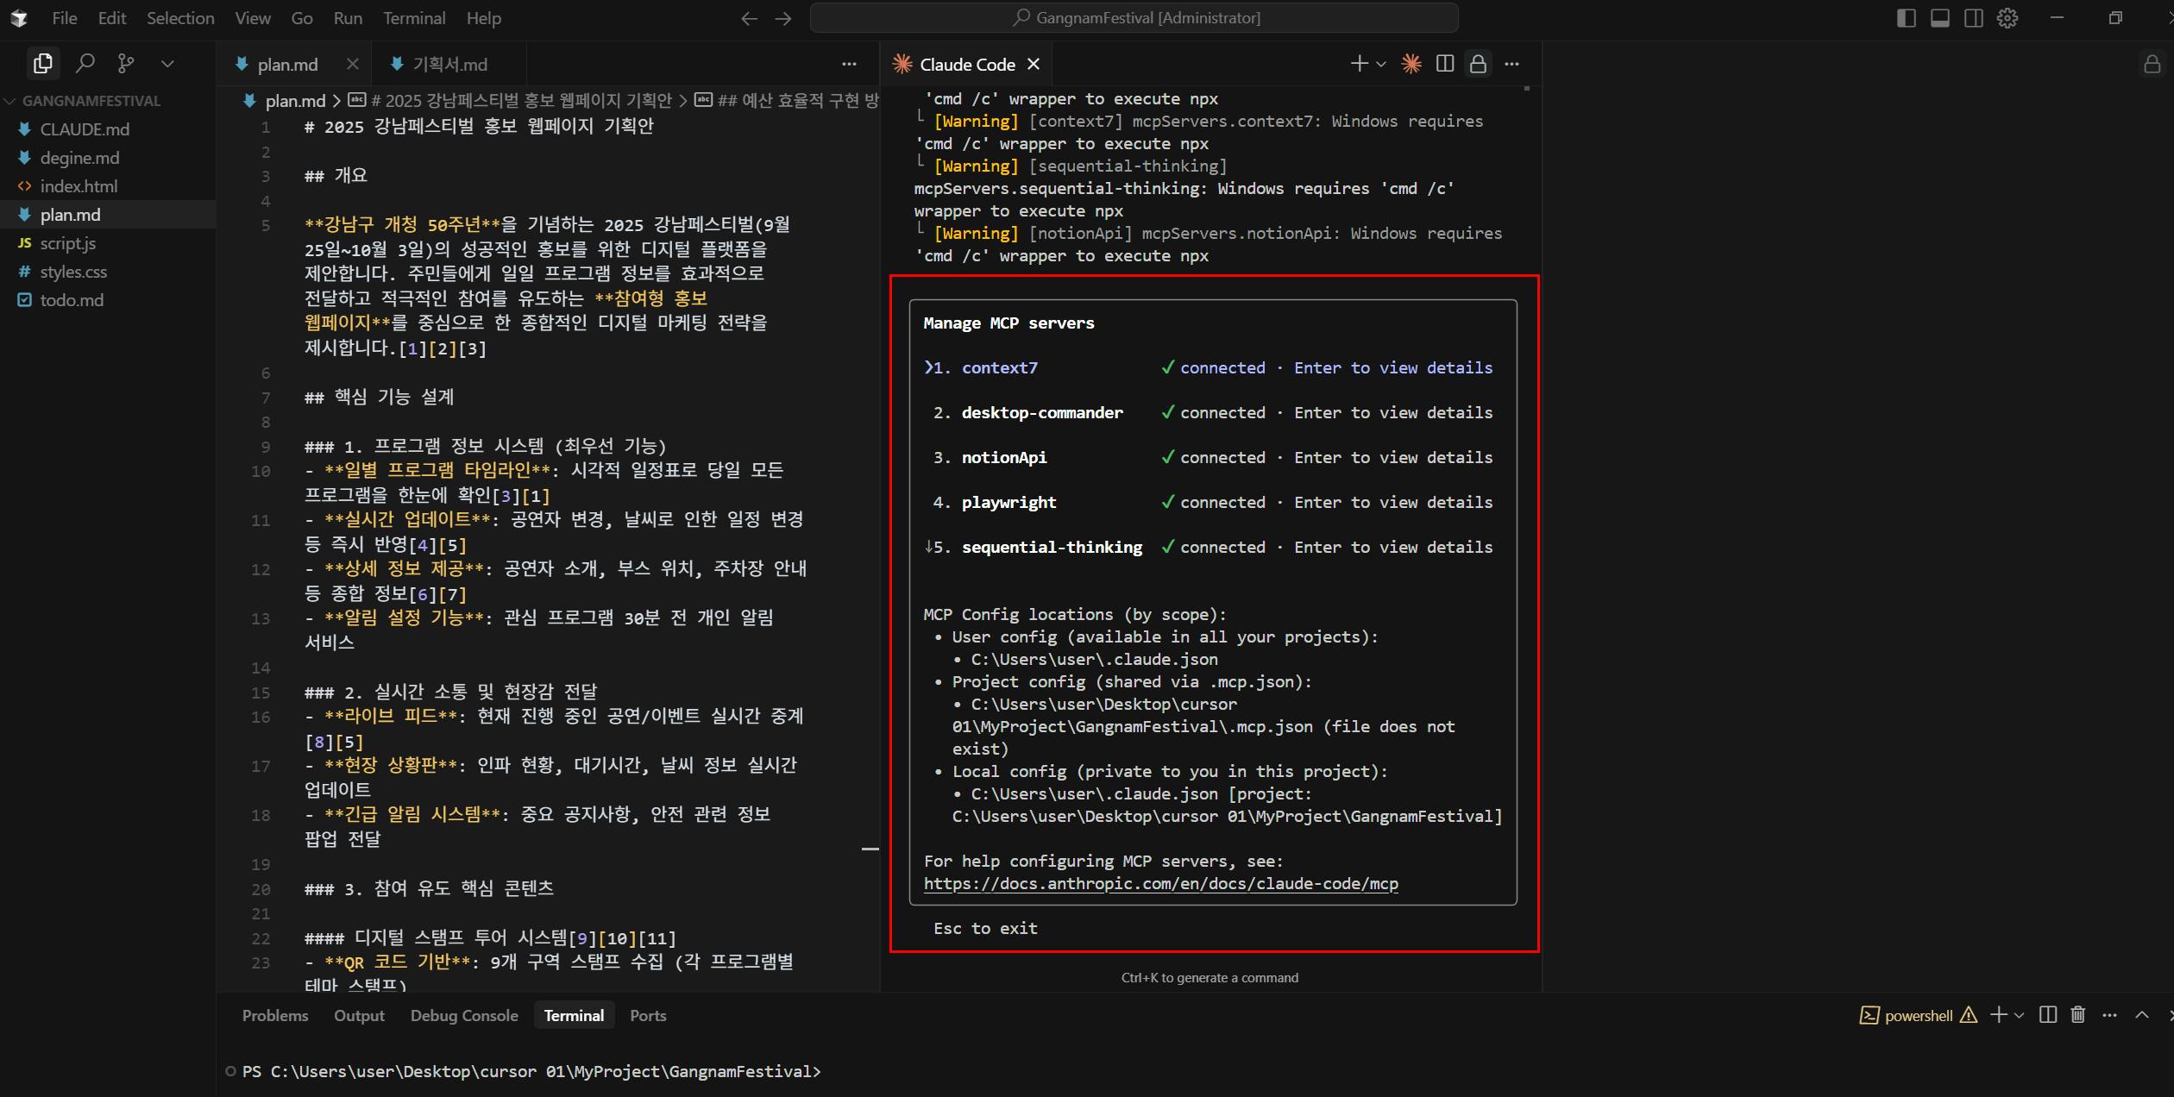
Task: Switch to the Debug Console tab
Action: (x=464, y=1015)
